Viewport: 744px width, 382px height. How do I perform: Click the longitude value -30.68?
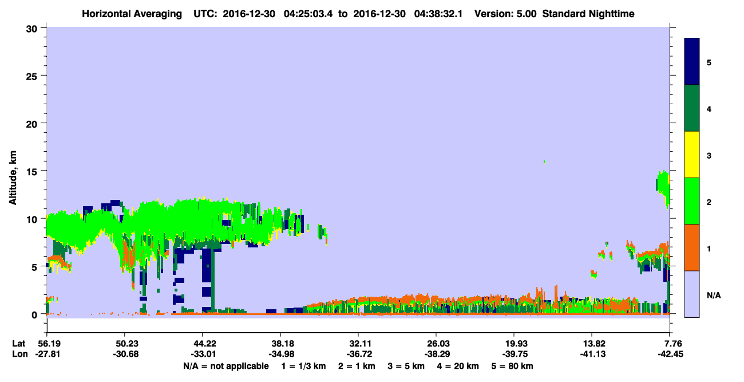(x=125, y=354)
